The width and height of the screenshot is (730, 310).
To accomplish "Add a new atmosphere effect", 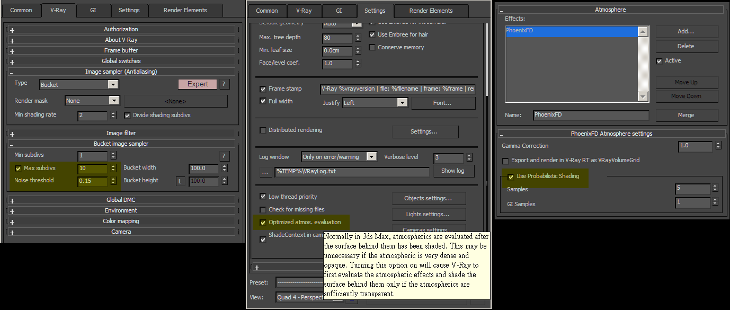I will (687, 31).
